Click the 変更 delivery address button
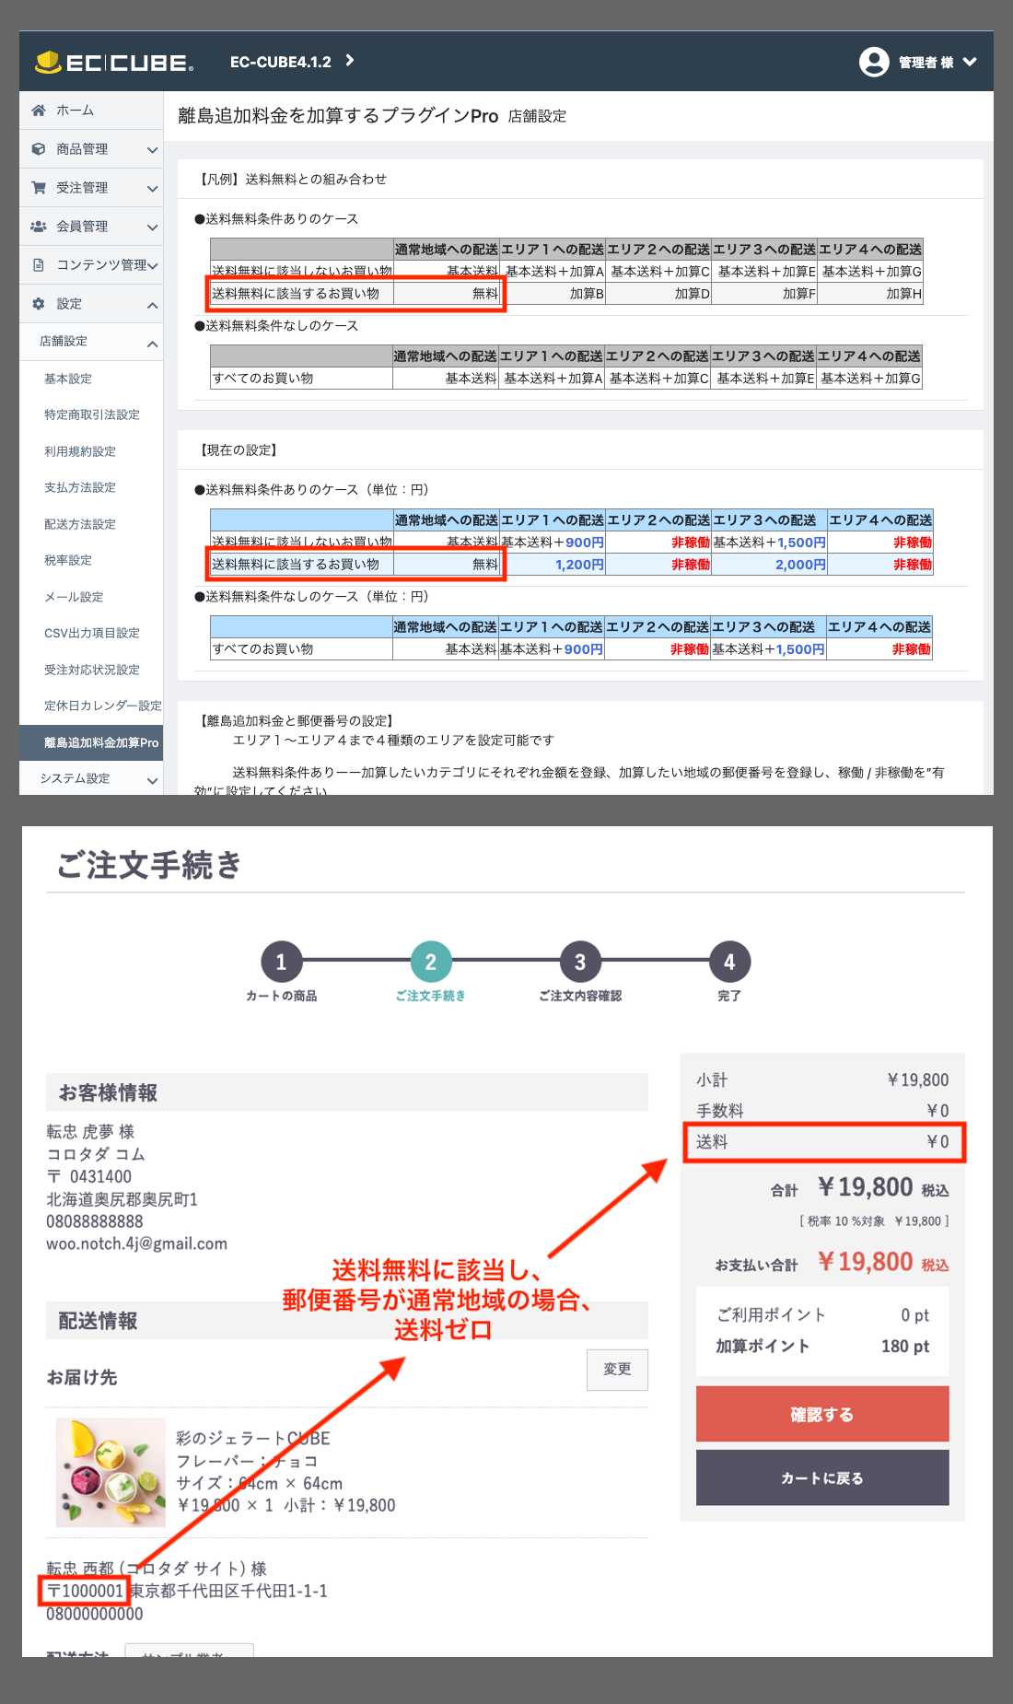 tap(617, 1369)
